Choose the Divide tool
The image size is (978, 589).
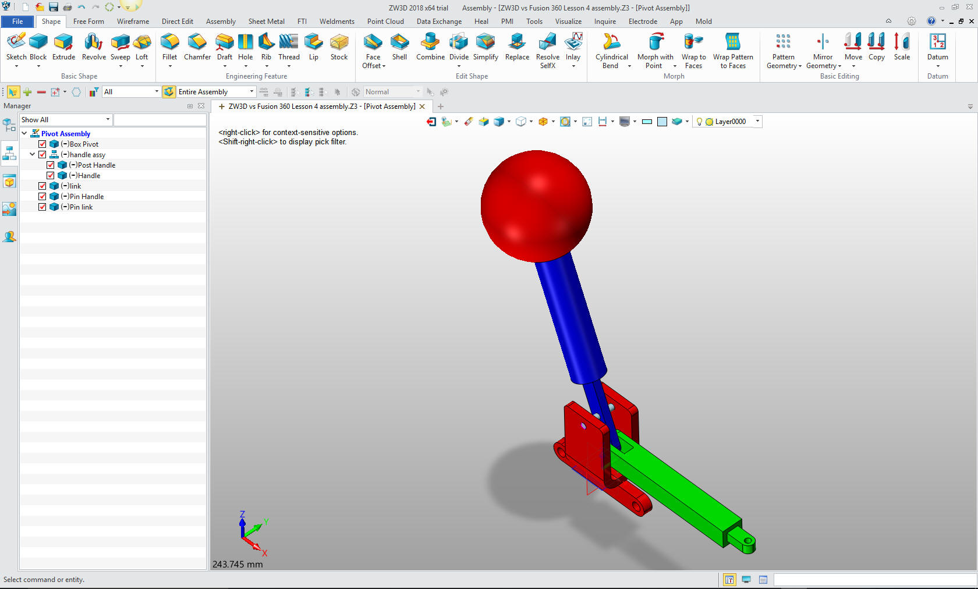coord(459,47)
